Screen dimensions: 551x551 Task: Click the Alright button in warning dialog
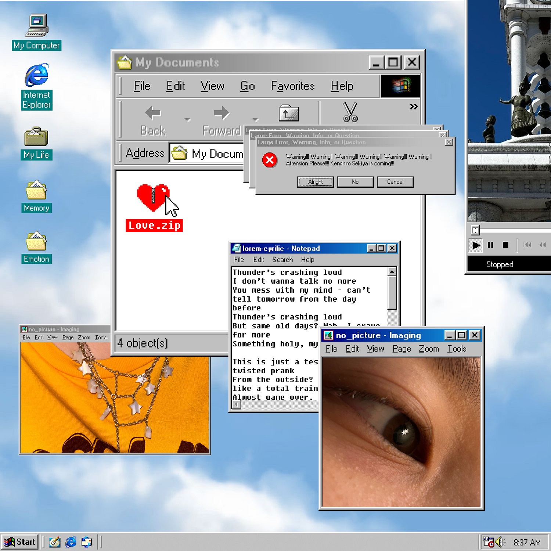point(315,182)
